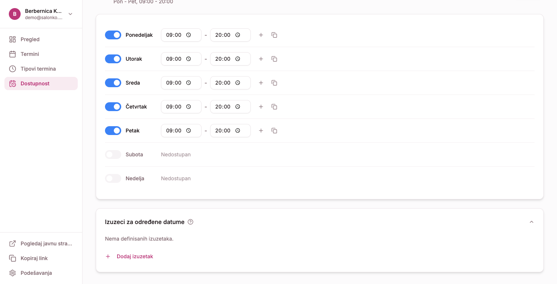Click clock icon in Ponedeljak end time

pos(238,35)
